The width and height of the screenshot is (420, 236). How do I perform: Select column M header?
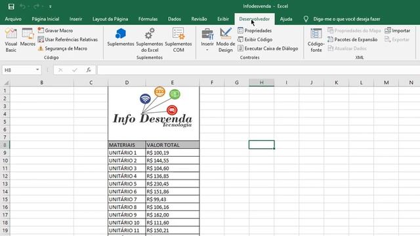386,83
